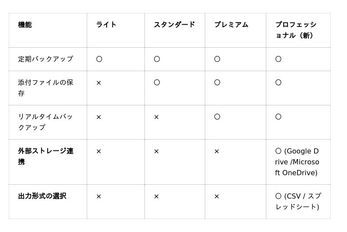Click the × for ライト 添付ファイルの保存
Image resolution: width=347 pixels, height=232 pixels.
99,83
